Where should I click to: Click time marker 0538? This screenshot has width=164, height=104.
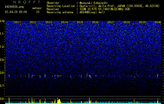127,22
